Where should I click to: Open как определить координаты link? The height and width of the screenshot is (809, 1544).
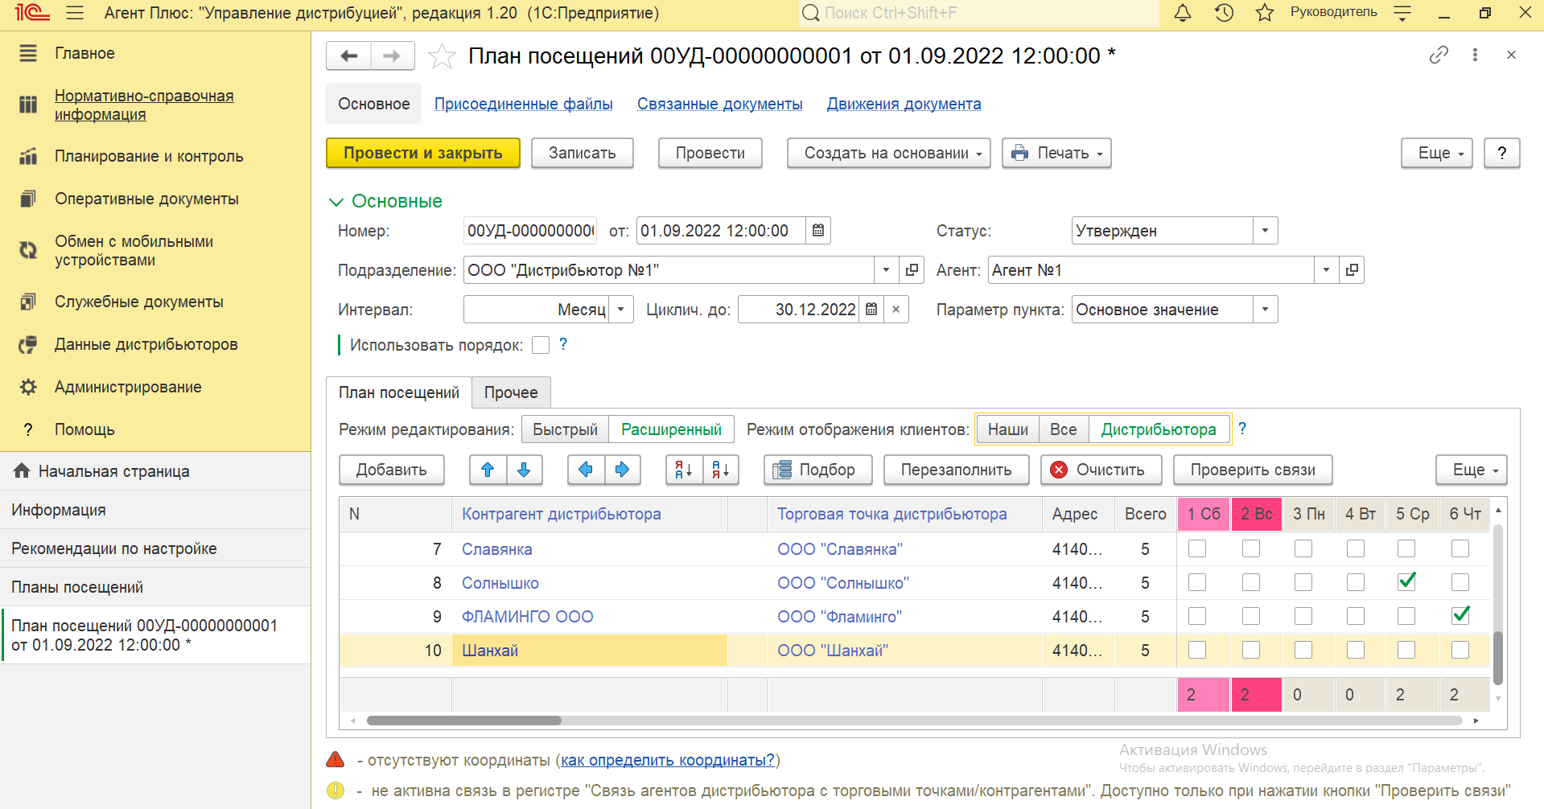668,760
